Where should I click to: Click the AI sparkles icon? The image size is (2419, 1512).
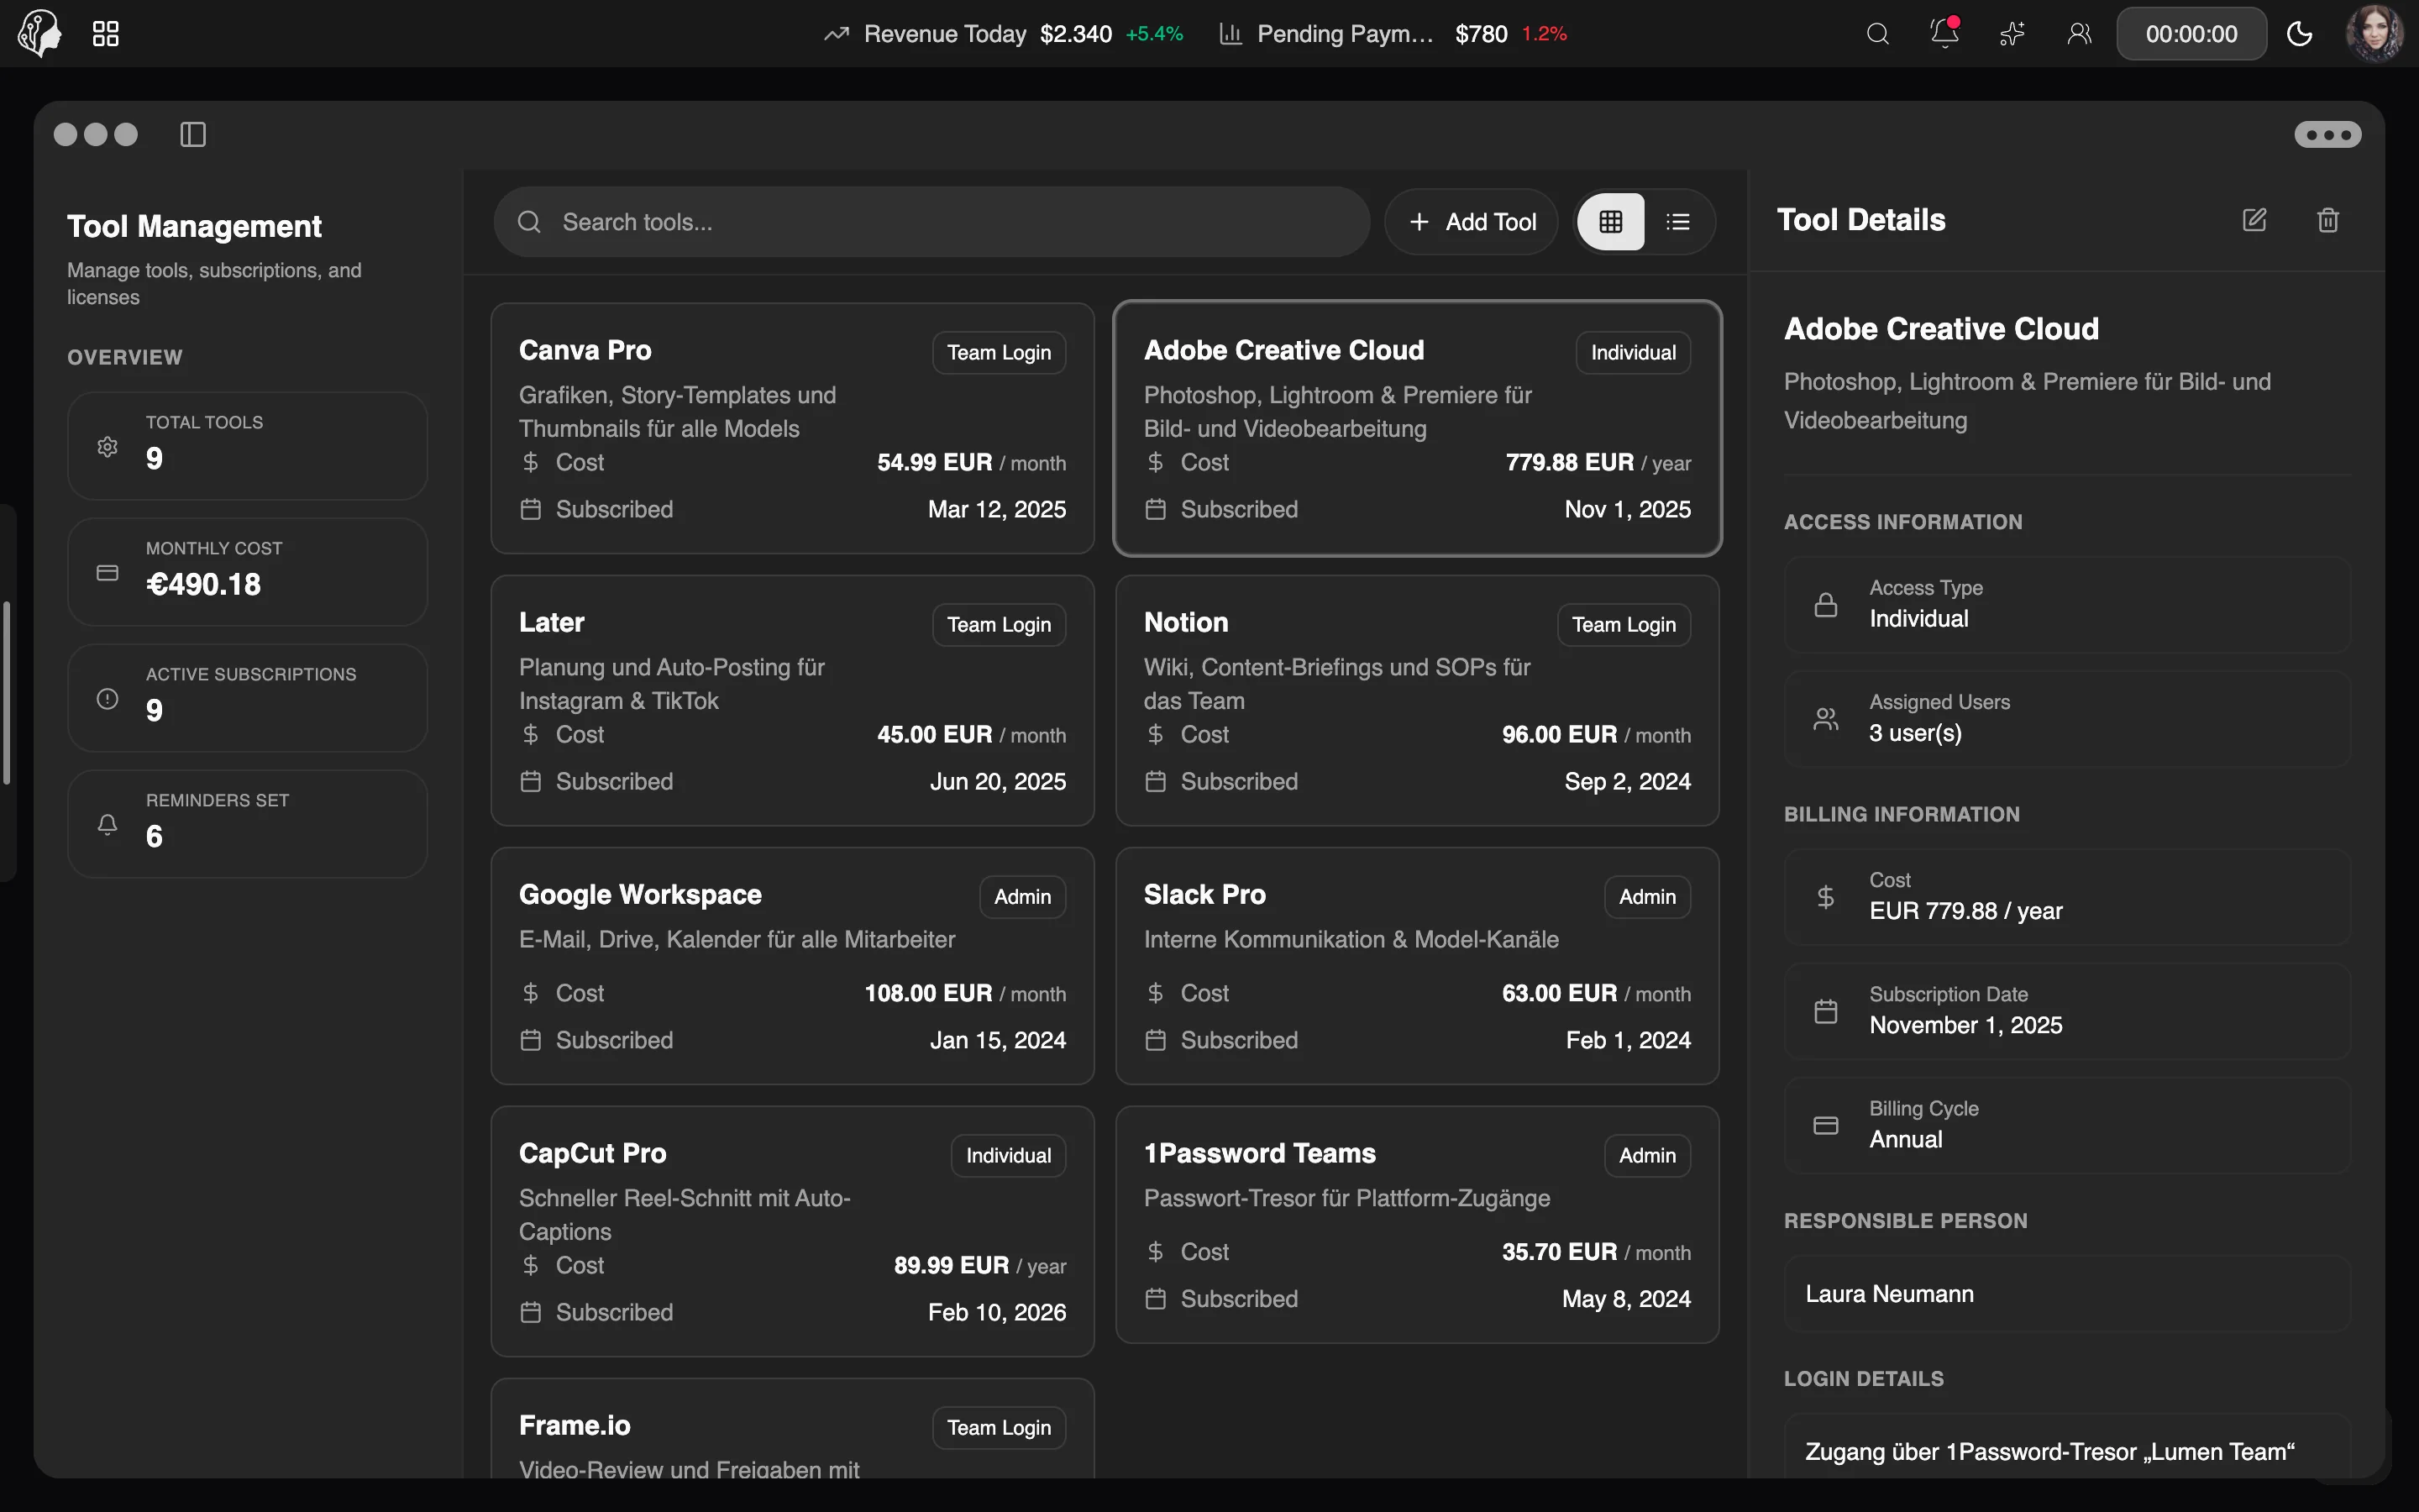pyautogui.click(x=2011, y=34)
